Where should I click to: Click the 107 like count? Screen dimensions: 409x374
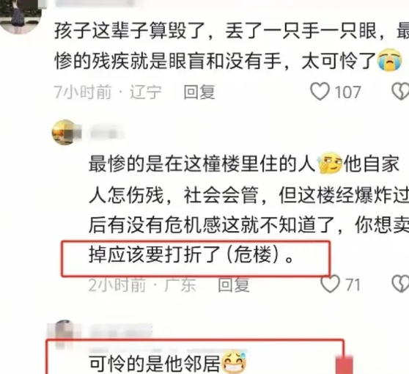click(x=347, y=92)
